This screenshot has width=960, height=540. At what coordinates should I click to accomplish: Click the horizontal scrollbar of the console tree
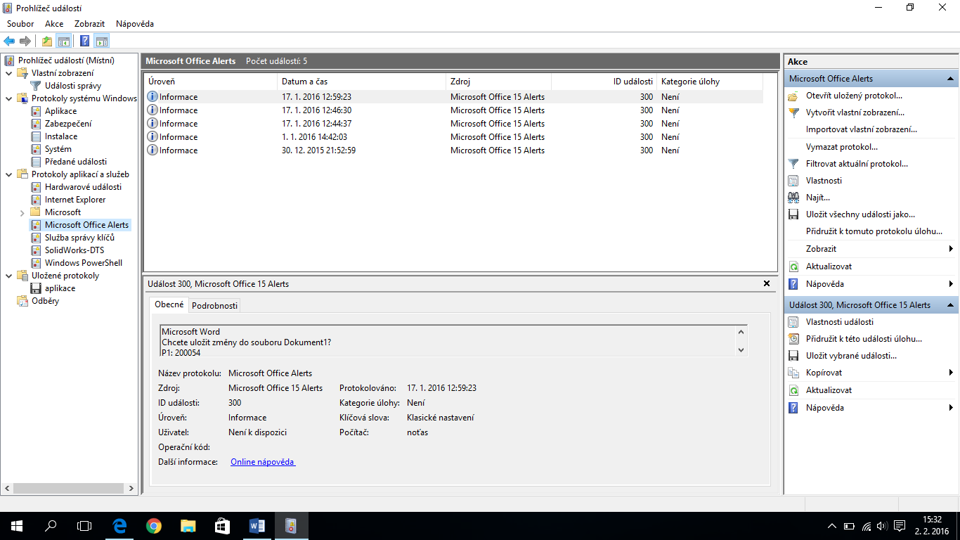[70, 488]
